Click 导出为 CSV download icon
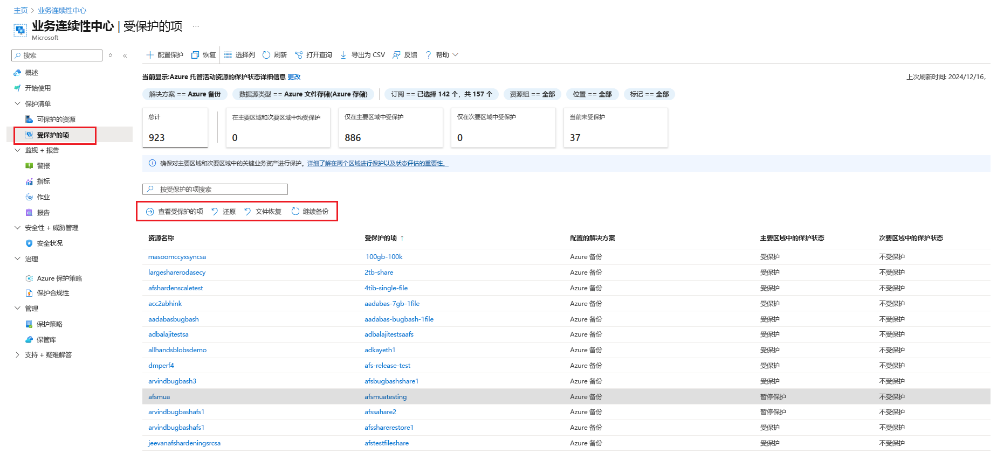This screenshot has width=1004, height=454. (x=343, y=55)
